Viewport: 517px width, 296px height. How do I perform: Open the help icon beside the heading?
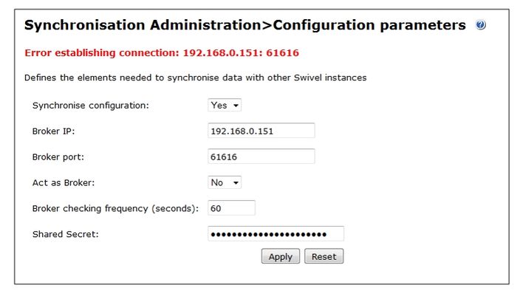pos(481,26)
